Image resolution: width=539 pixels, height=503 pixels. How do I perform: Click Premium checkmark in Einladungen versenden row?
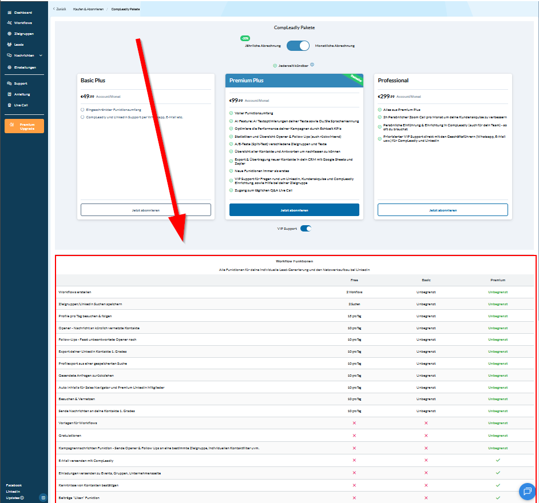click(498, 473)
